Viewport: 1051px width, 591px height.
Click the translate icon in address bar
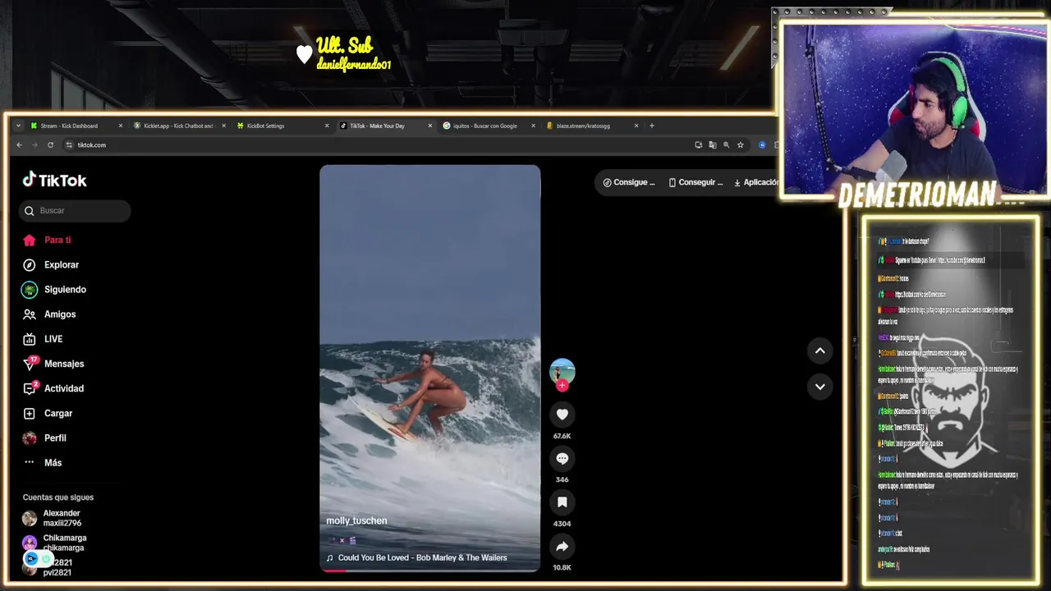pos(712,145)
